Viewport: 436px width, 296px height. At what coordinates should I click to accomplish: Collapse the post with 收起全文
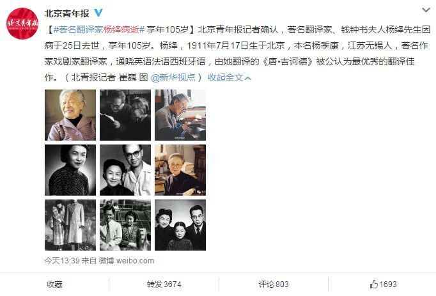pos(229,77)
